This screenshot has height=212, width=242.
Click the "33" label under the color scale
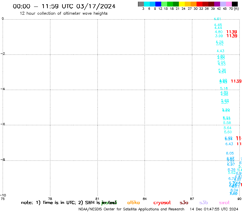(201, 8)
